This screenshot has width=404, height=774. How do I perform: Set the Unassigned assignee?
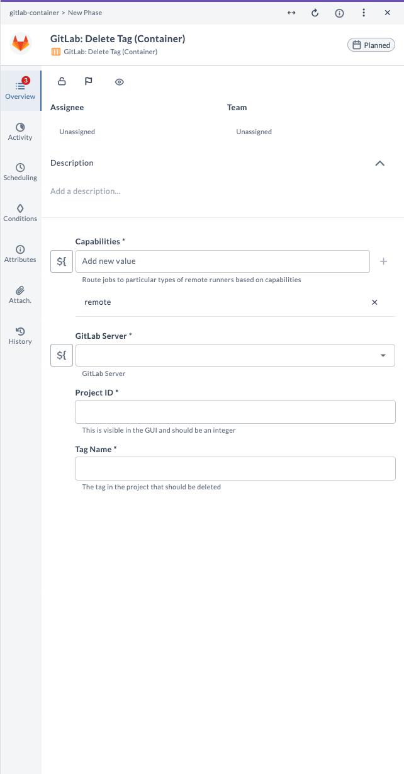[77, 132]
